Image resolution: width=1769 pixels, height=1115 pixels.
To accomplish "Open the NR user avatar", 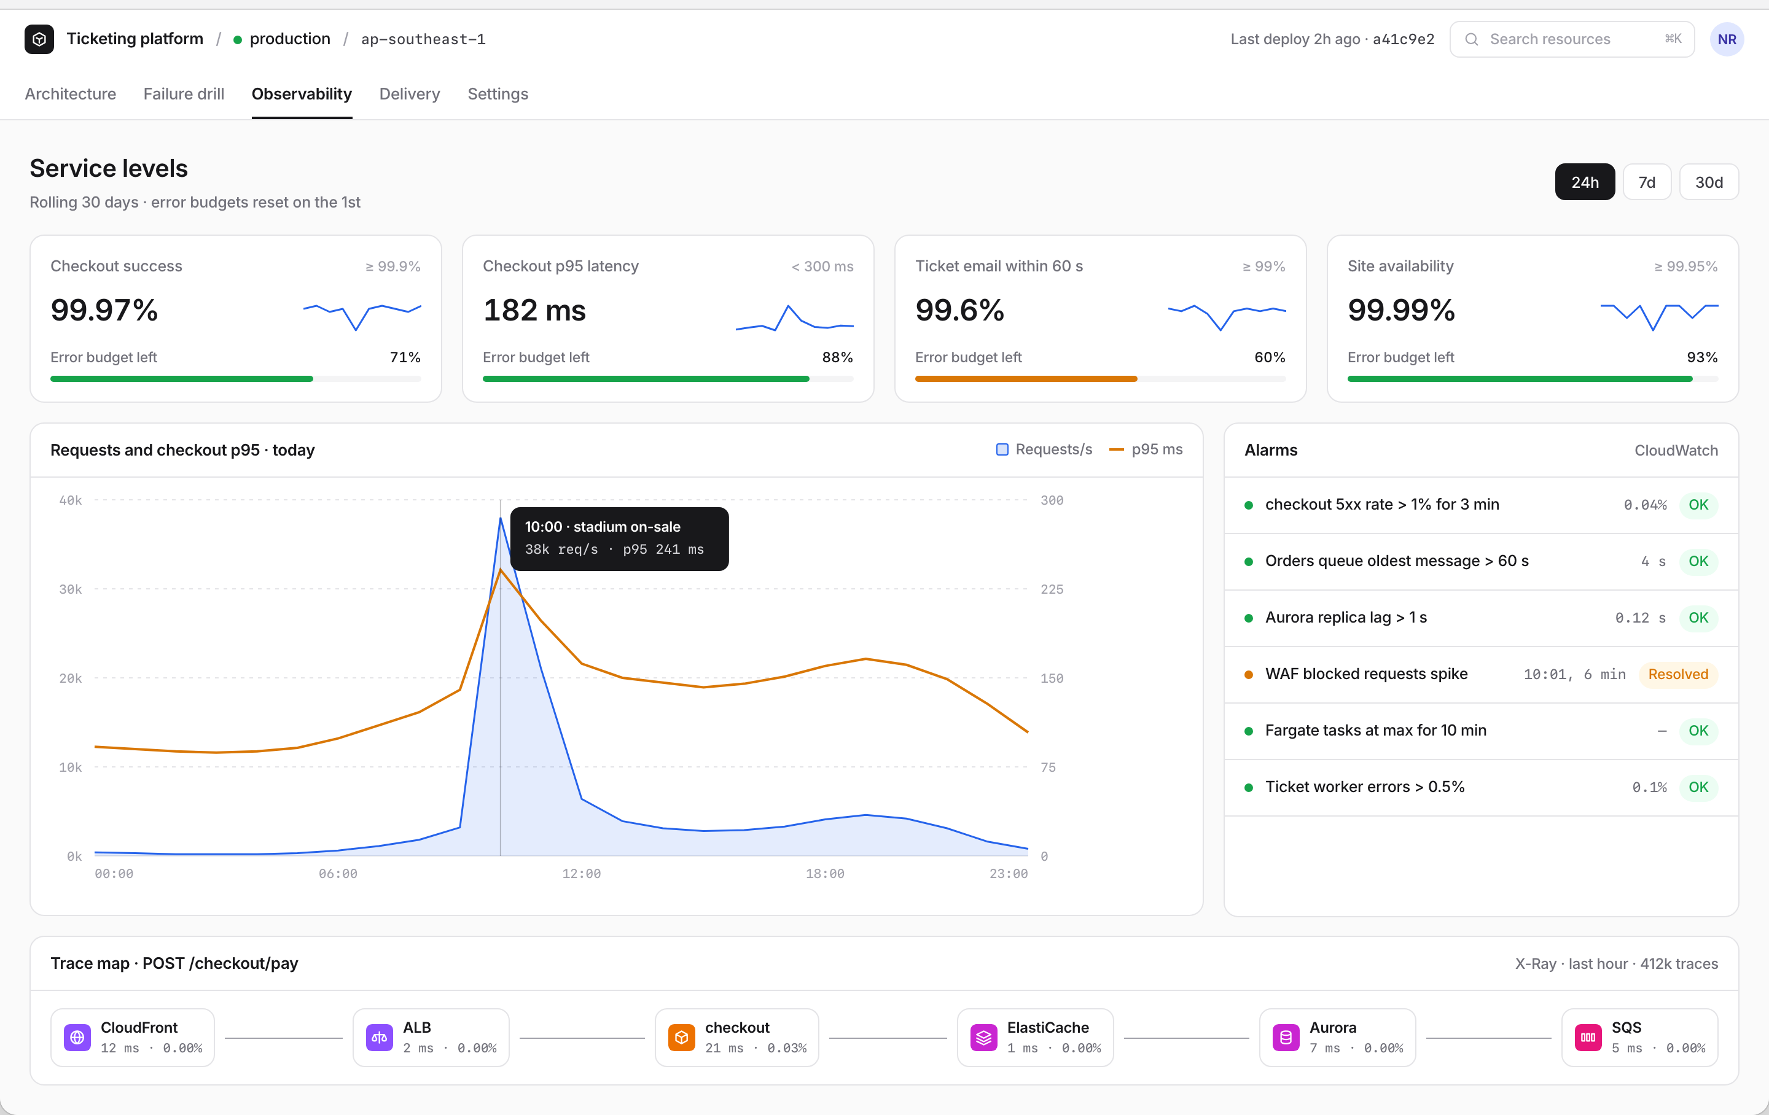I will 1727,39.
